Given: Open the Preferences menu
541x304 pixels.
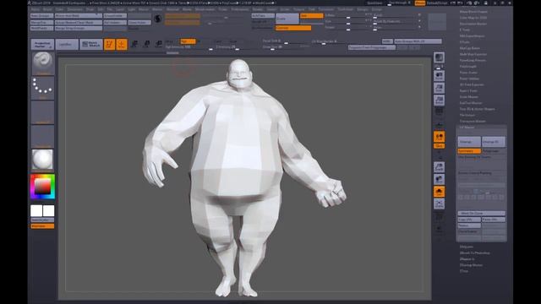Looking at the screenshot, I should point(240,9).
